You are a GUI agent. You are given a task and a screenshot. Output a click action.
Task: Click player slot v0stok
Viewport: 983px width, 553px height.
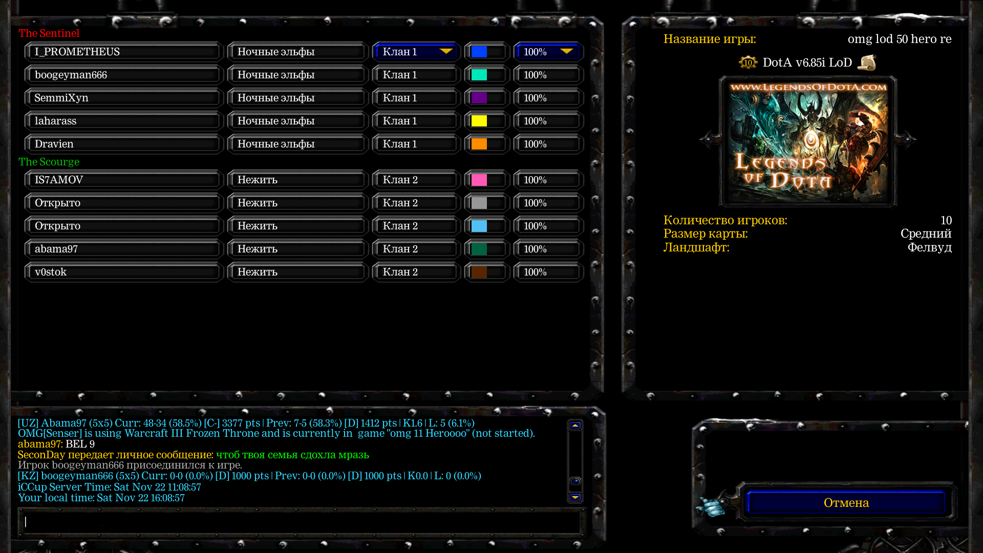pyautogui.click(x=123, y=272)
